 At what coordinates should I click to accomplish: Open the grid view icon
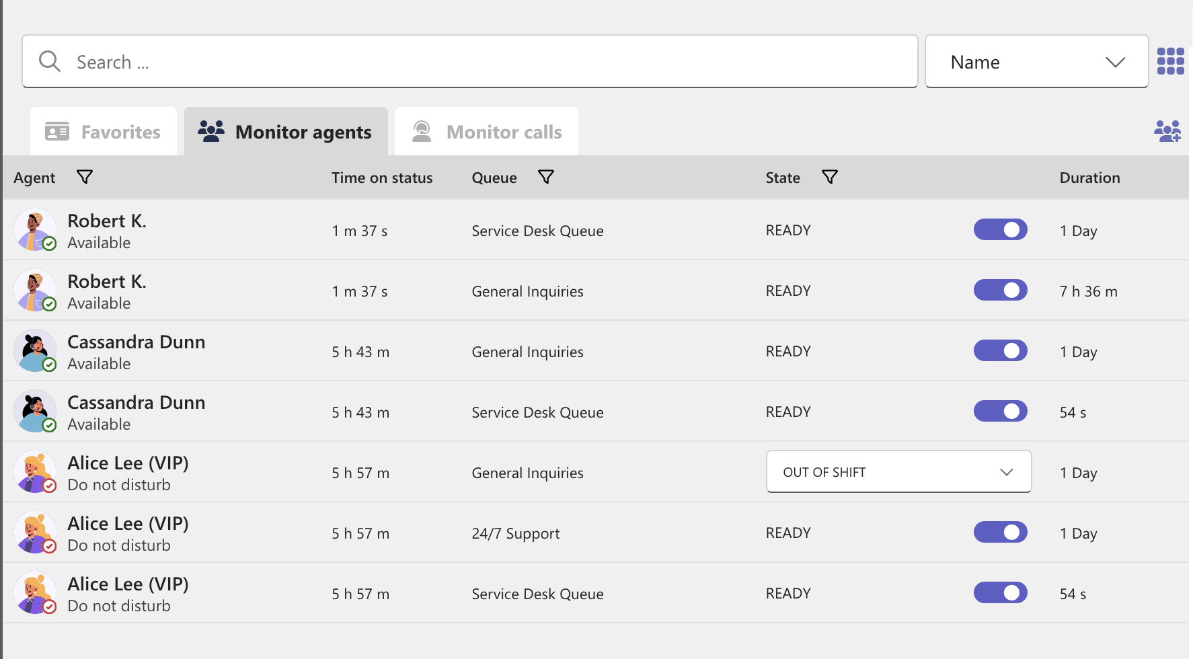(x=1171, y=61)
